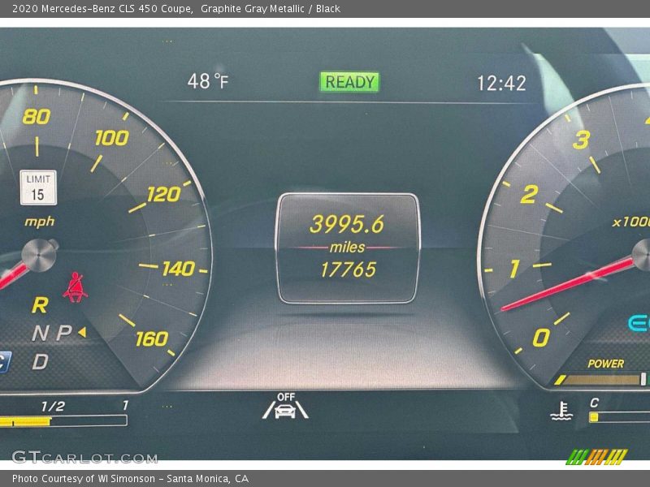Tap the 3 mark on tachometer
The image size is (650, 487).
click(581, 140)
